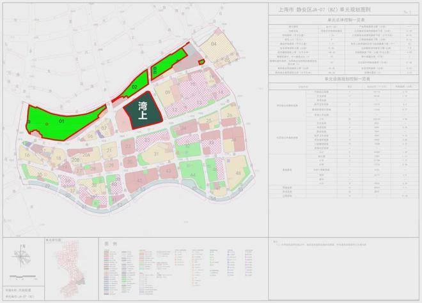Click green plot label 44
Screen dimensions: 422x303
tap(192, 175)
